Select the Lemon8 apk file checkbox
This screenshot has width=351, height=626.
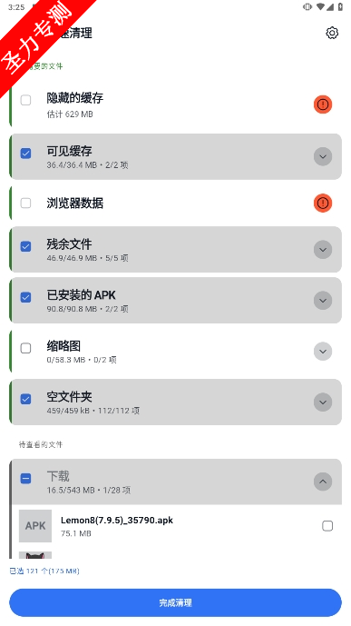(327, 526)
